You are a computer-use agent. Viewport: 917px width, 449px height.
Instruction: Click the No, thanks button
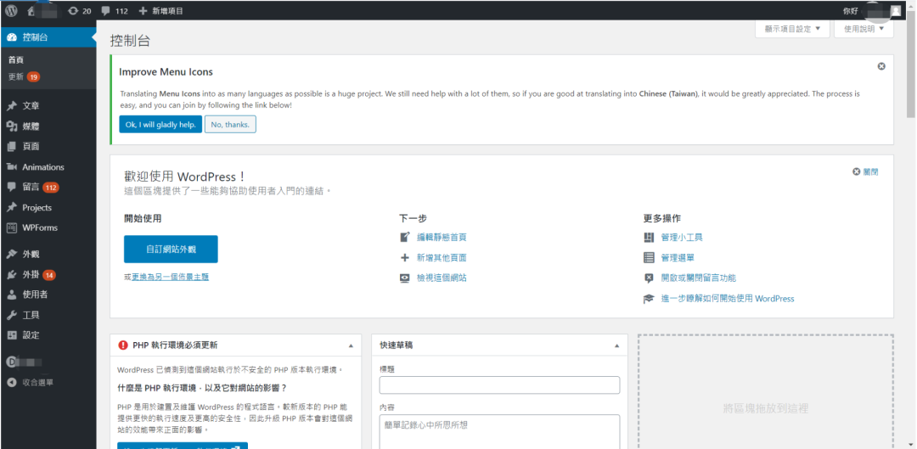[230, 125]
